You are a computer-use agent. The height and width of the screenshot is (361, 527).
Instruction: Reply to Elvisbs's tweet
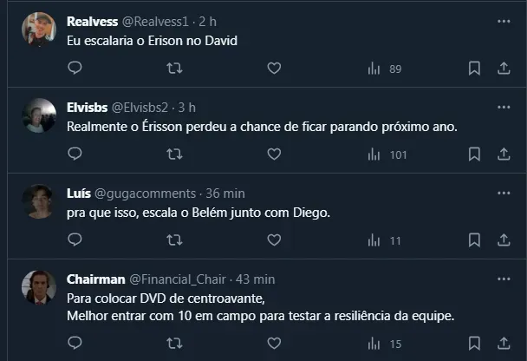click(75, 154)
